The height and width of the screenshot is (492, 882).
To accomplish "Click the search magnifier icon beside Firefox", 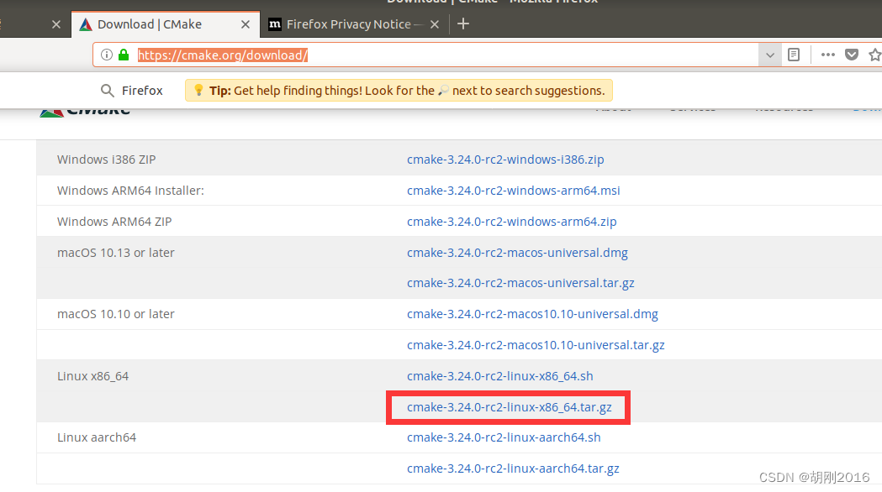I will [107, 91].
